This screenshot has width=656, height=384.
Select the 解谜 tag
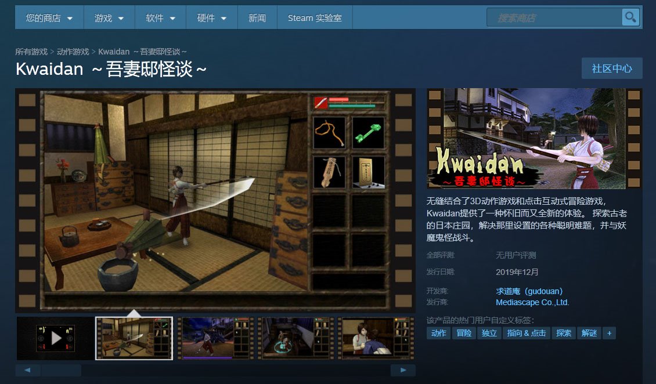pyautogui.click(x=589, y=333)
